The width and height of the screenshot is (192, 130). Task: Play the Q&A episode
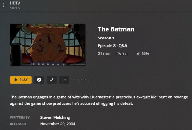coord(21,80)
